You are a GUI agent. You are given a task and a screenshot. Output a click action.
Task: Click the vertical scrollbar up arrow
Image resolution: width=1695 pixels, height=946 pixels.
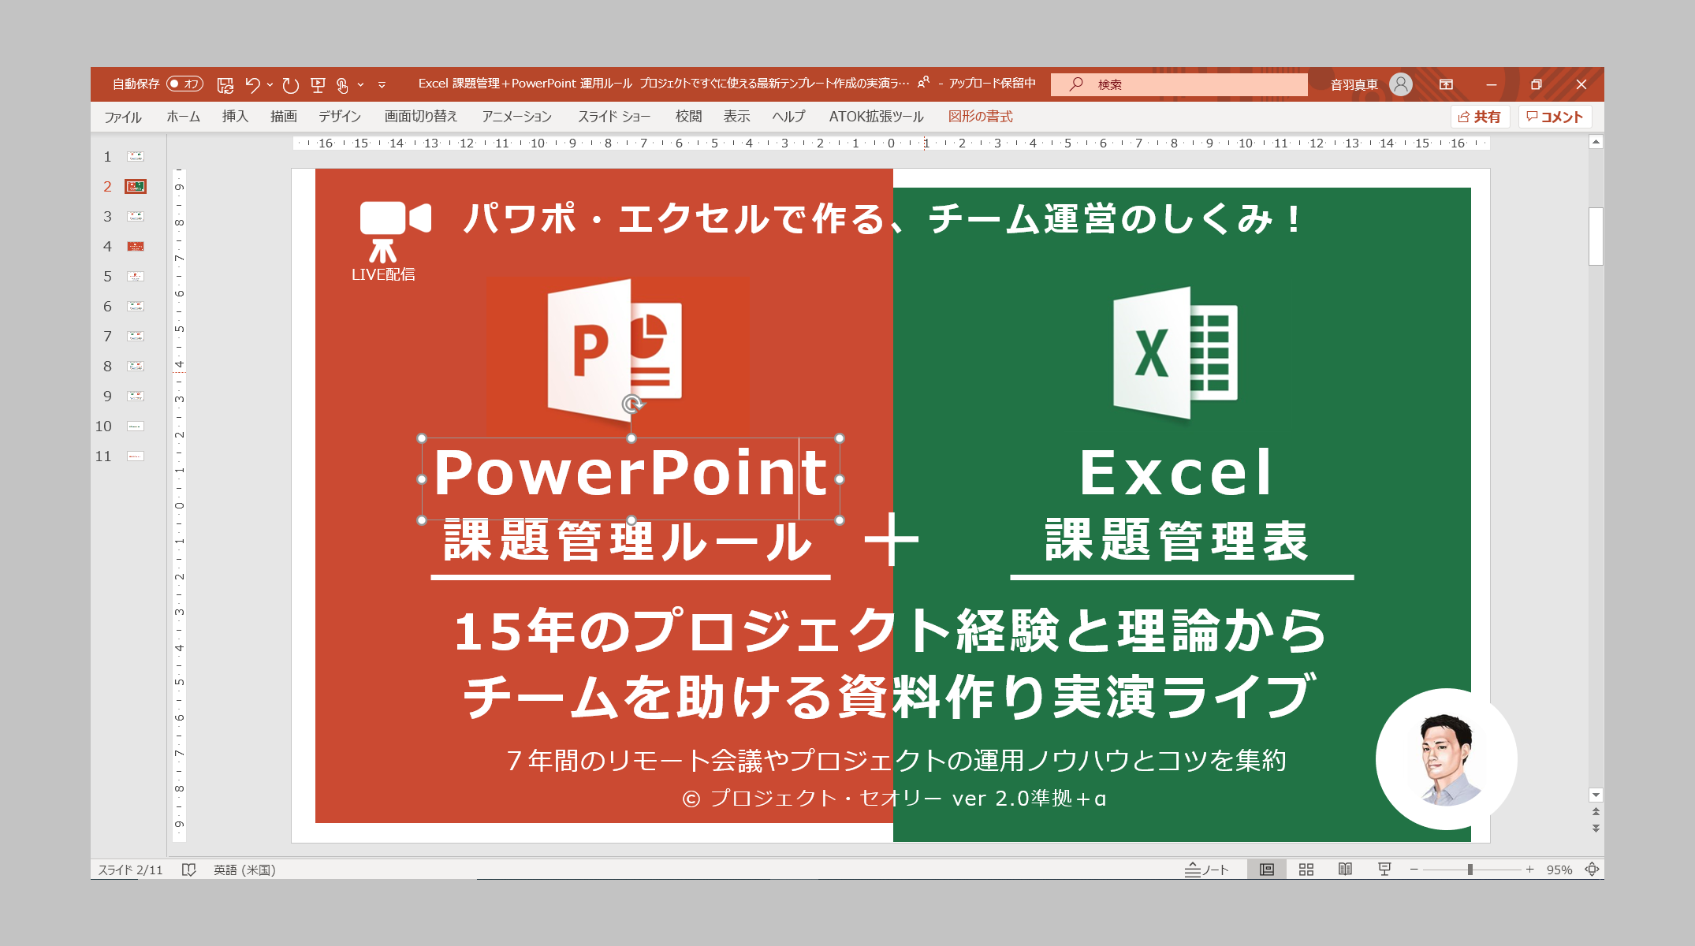coord(1596,143)
